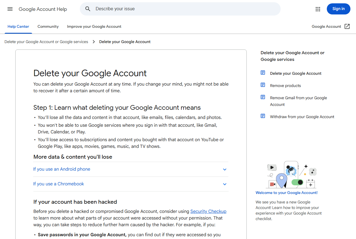This screenshot has height=239, width=356.
Task: Open the Security Checkup link
Action: (x=208, y=211)
